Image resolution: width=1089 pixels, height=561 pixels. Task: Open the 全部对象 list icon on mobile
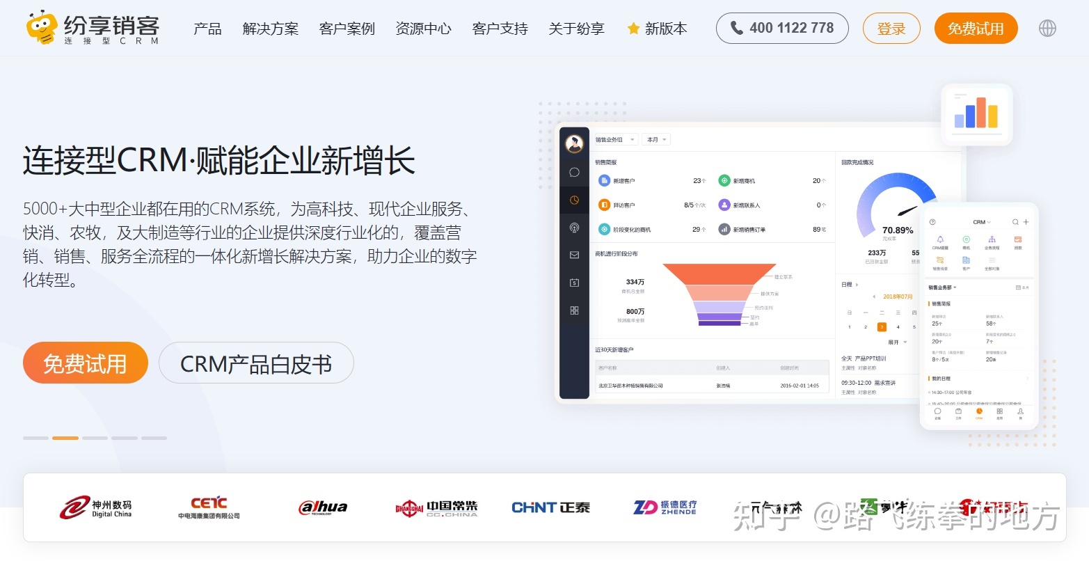click(x=992, y=260)
